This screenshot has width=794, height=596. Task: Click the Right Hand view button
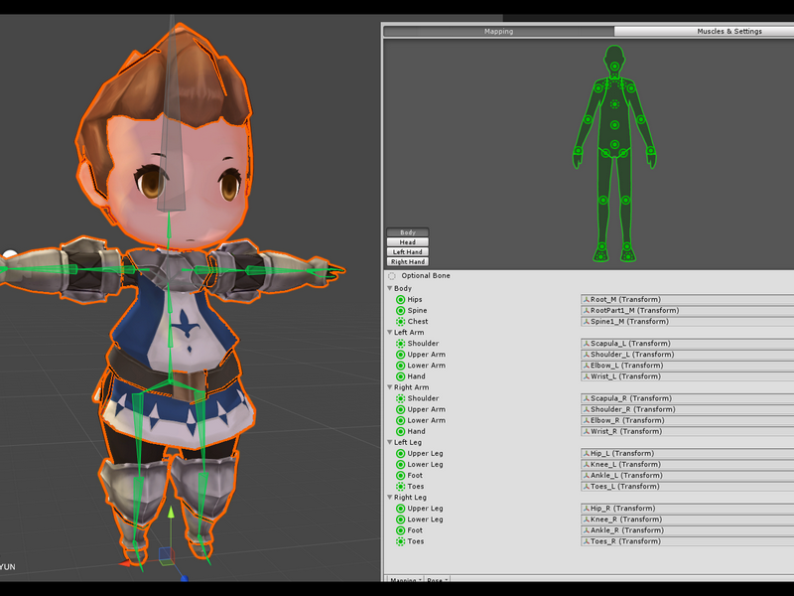pos(408,262)
